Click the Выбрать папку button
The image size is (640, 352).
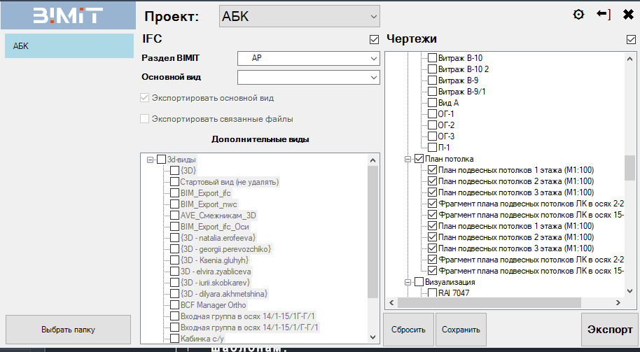point(68,330)
